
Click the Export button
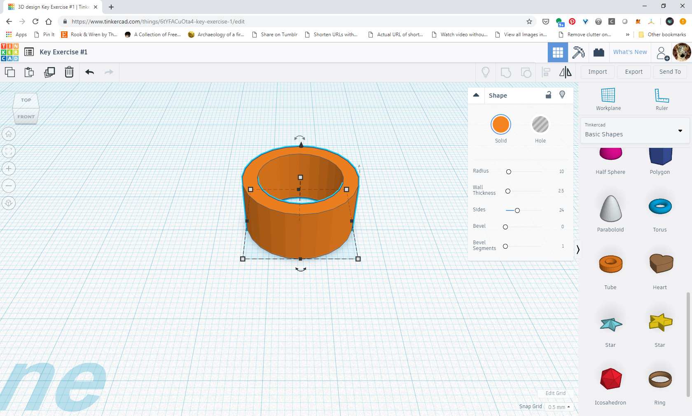pyautogui.click(x=634, y=72)
